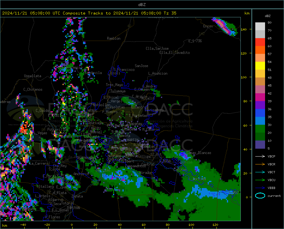Screen dimensions: 284x229
Task: Click the MAIPU city label
Action: point(96,128)
